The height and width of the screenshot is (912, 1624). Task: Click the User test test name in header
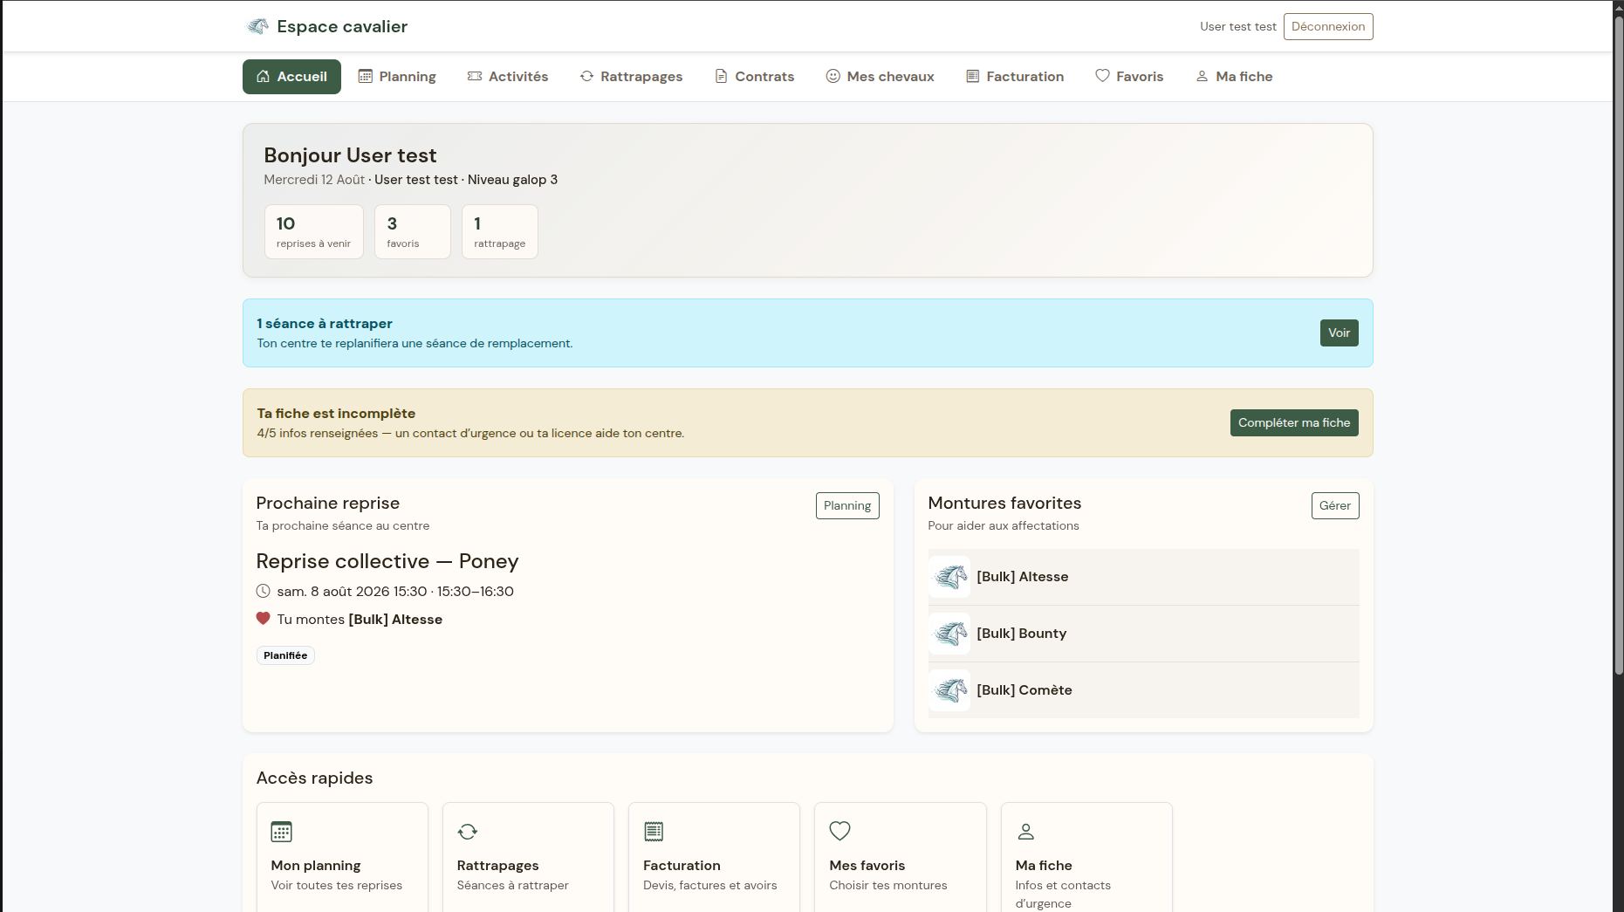tap(1237, 26)
